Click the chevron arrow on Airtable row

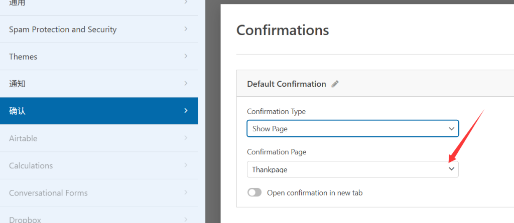pyautogui.click(x=186, y=138)
